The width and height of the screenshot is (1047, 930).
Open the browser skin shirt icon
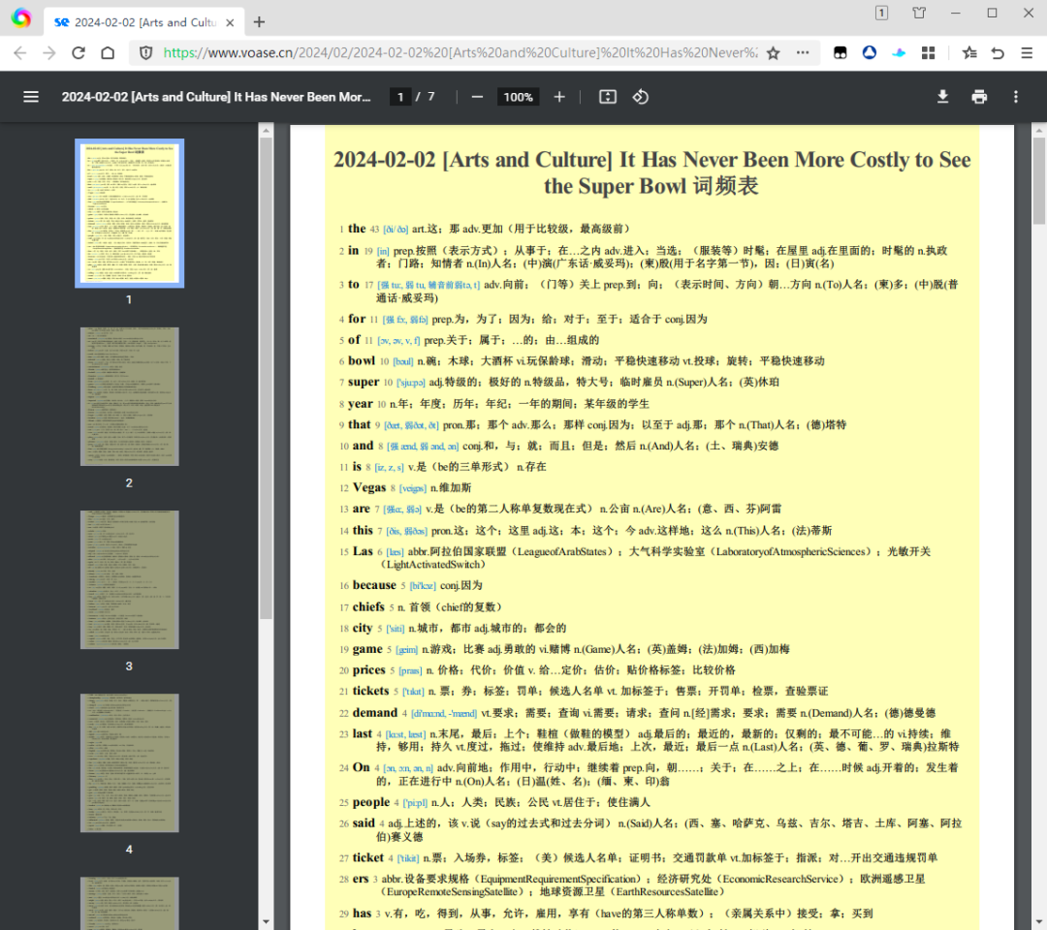919,13
